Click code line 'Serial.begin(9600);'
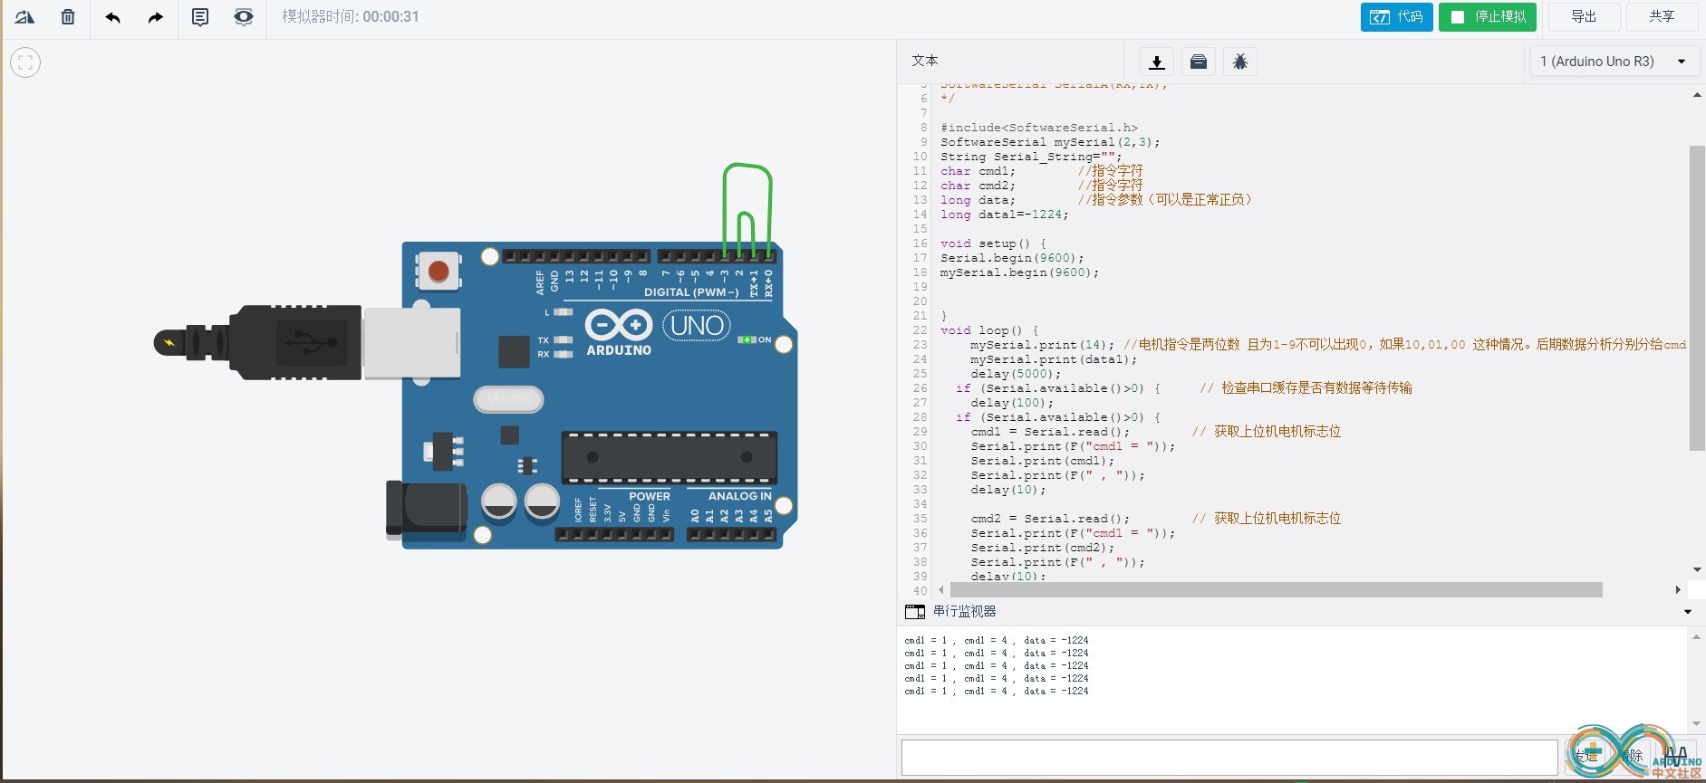Image resolution: width=1706 pixels, height=783 pixels. [1012, 258]
